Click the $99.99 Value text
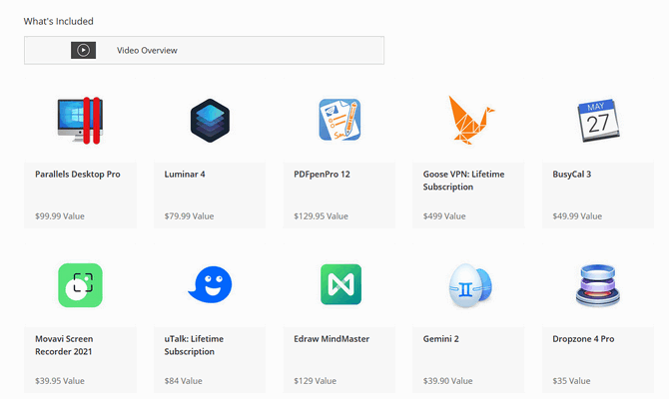Image resolution: width=669 pixels, height=399 pixels. (x=60, y=216)
